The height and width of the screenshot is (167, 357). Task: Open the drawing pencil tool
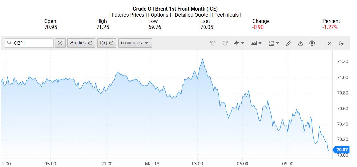289,43
